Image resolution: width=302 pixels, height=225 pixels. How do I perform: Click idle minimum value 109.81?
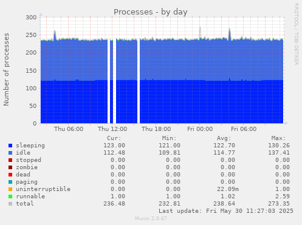(x=170, y=153)
